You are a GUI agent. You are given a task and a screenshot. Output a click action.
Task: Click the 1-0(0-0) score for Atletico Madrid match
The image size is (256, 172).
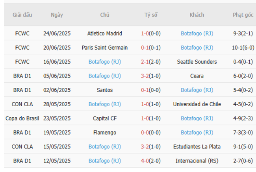tap(150, 33)
